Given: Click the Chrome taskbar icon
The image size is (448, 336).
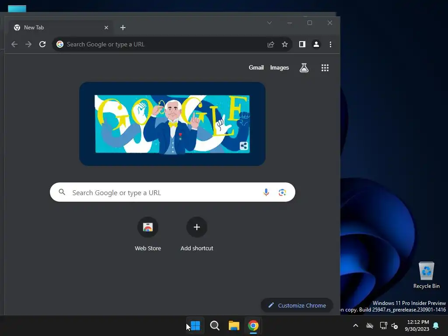Looking at the screenshot, I should 253,325.
